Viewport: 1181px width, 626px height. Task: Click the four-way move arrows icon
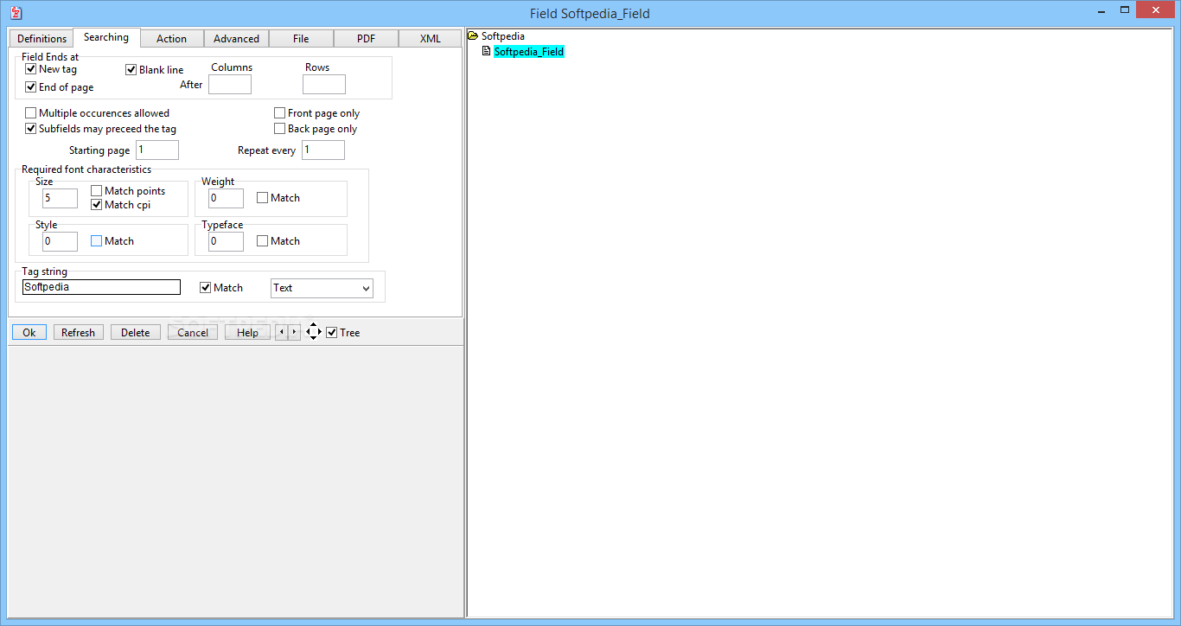click(x=314, y=332)
